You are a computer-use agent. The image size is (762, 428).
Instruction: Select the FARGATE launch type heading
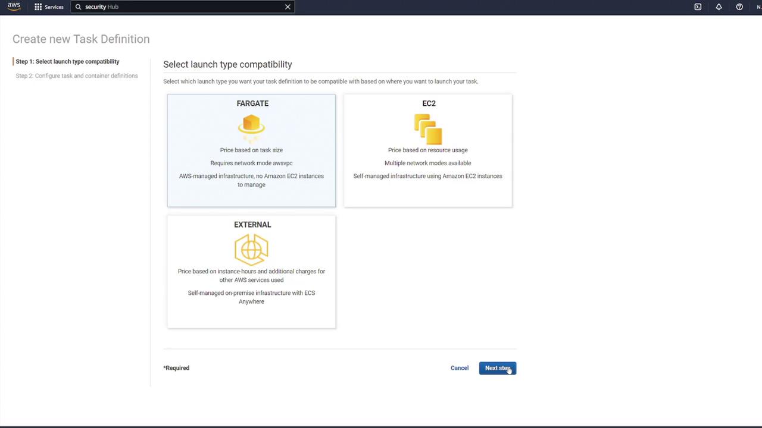tap(252, 103)
